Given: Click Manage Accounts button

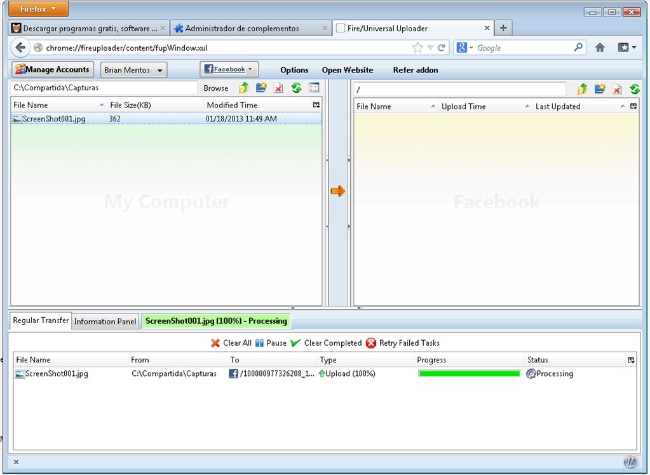Looking at the screenshot, I should 53,69.
